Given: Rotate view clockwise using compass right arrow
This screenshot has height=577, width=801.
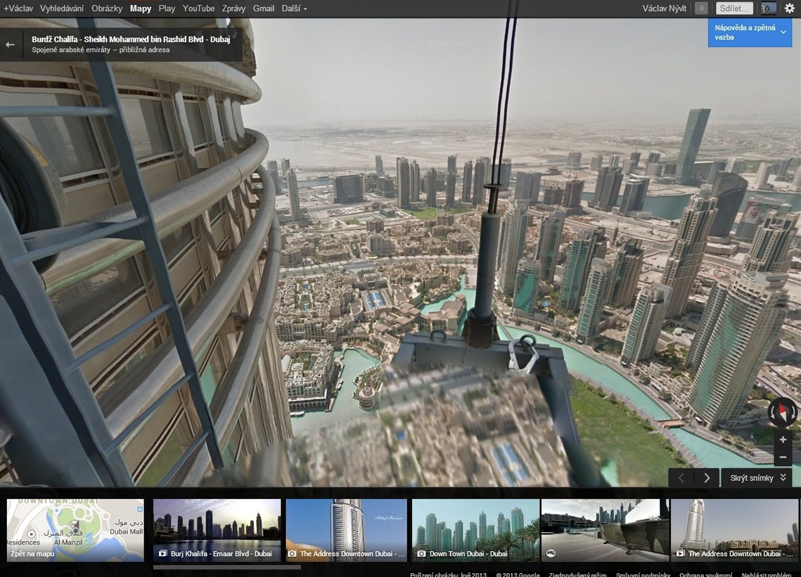Looking at the screenshot, I should click(795, 413).
